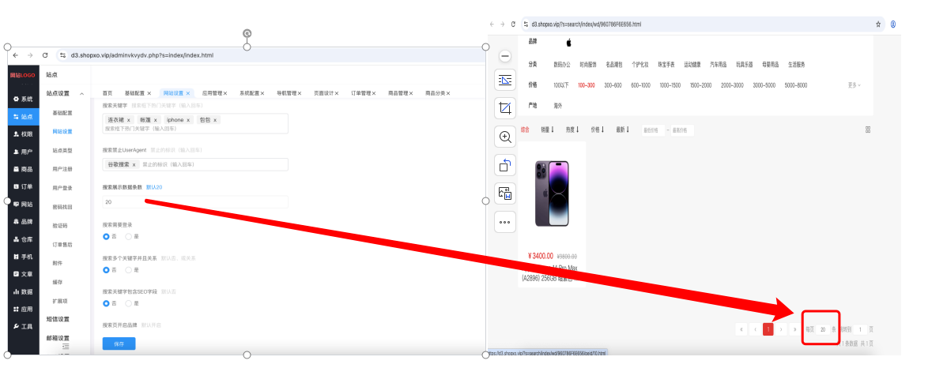Sort results by 最新
This screenshot has height=368, width=947.
[623, 130]
